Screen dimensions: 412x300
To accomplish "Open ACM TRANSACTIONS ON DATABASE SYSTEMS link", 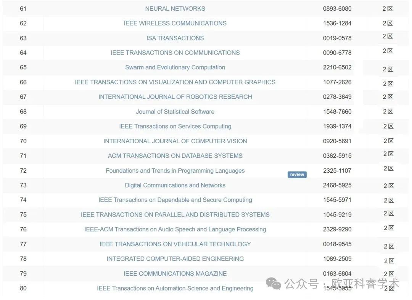I will click(x=175, y=156).
